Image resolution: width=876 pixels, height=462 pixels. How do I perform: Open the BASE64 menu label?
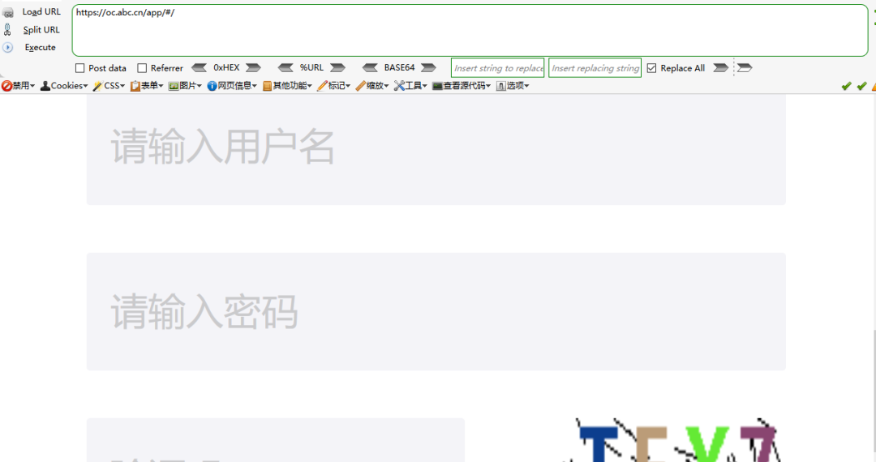coord(399,67)
